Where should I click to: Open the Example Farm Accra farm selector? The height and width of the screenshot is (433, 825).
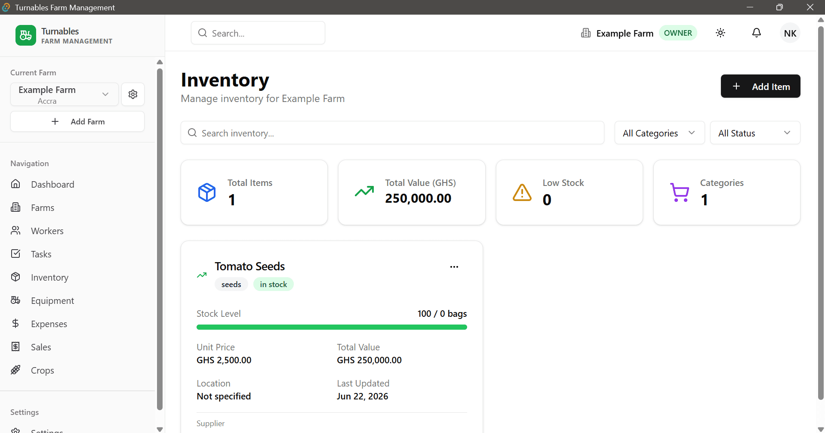tap(65, 94)
